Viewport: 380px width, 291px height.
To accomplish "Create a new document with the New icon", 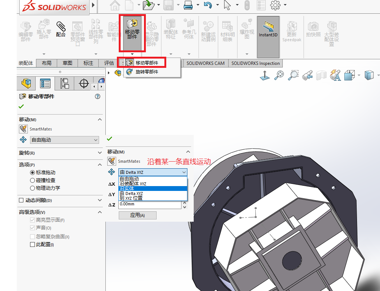I will [x=129, y=5].
